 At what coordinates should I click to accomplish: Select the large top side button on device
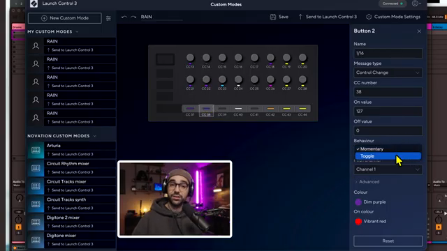pyautogui.click(x=165, y=59)
